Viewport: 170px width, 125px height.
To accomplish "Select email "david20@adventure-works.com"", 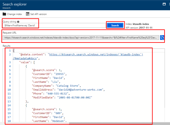I will click(x=80, y=90).
